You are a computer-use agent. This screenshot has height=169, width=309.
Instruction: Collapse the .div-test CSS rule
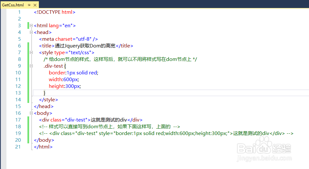pyautogui.click(x=31, y=66)
